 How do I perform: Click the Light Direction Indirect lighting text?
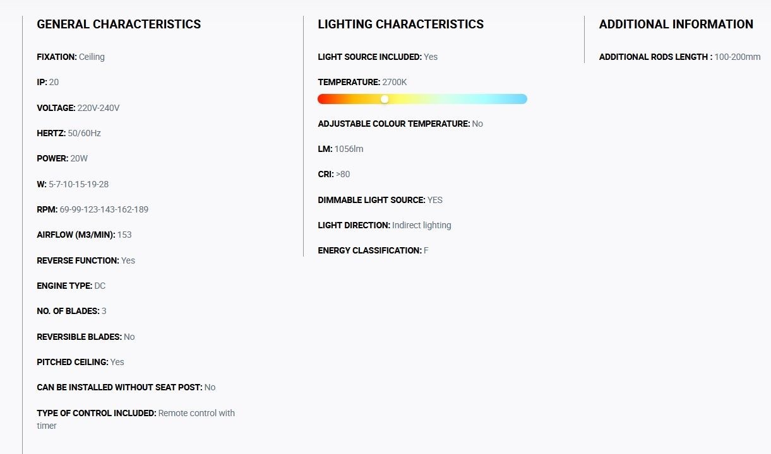(x=421, y=225)
